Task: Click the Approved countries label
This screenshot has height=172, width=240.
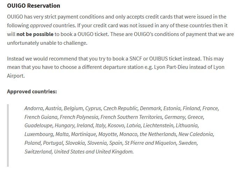Action: [x=32, y=92]
